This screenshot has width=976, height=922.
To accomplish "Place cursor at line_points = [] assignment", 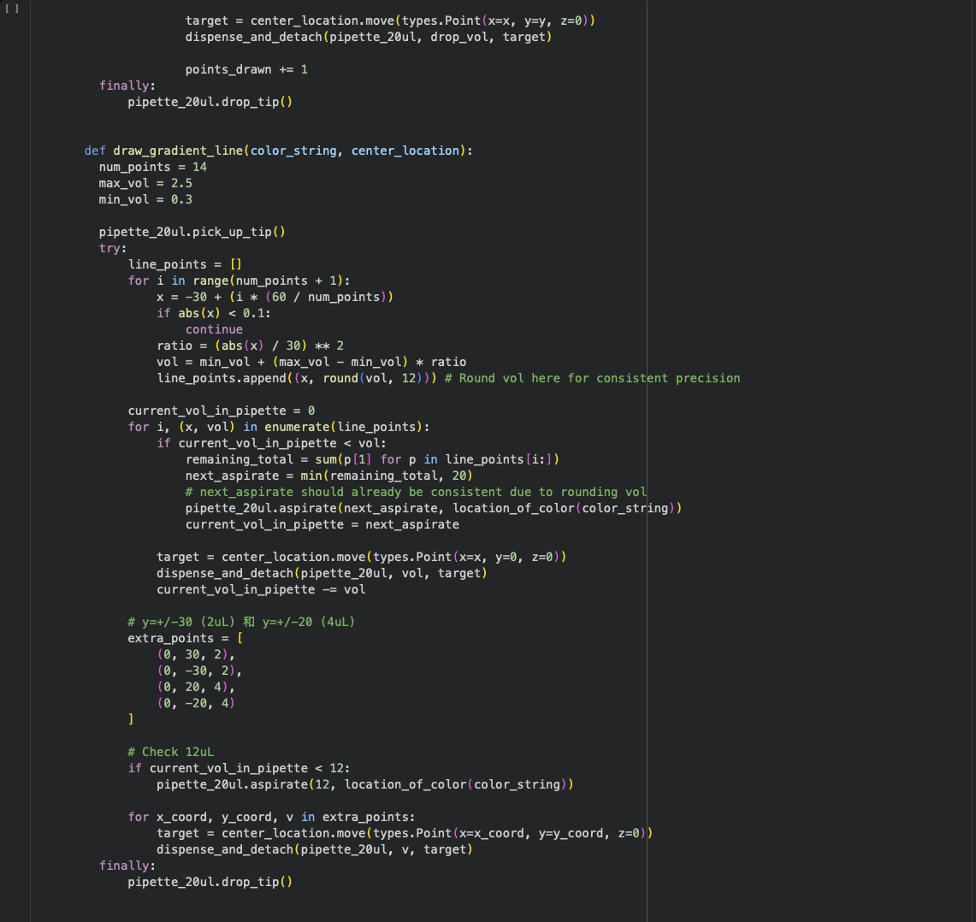I will 185,264.
